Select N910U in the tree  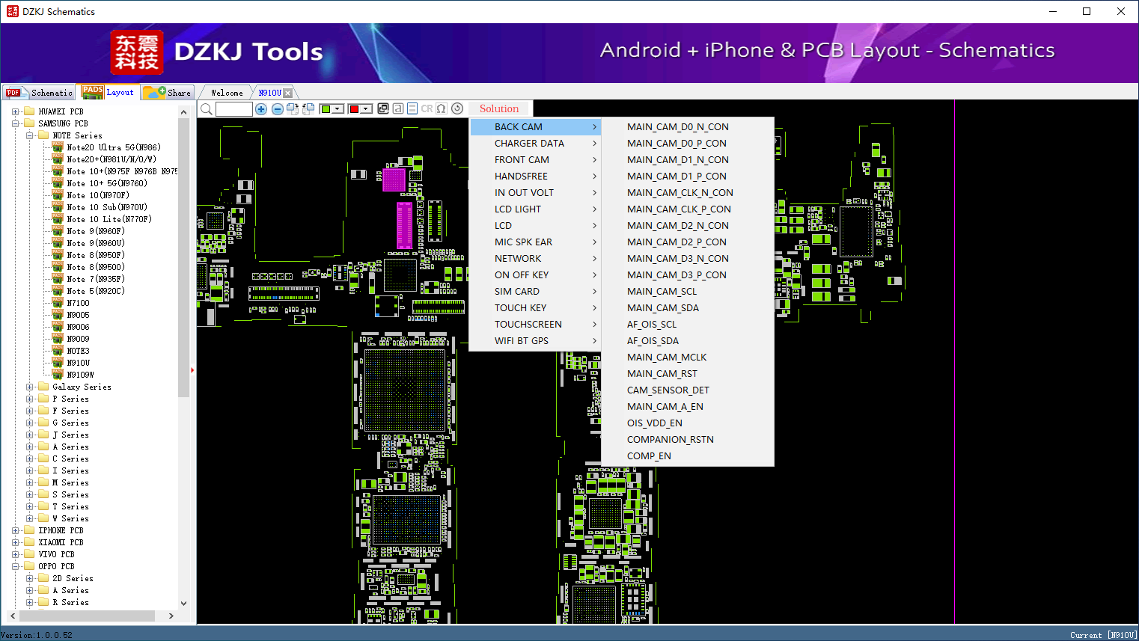79,363
